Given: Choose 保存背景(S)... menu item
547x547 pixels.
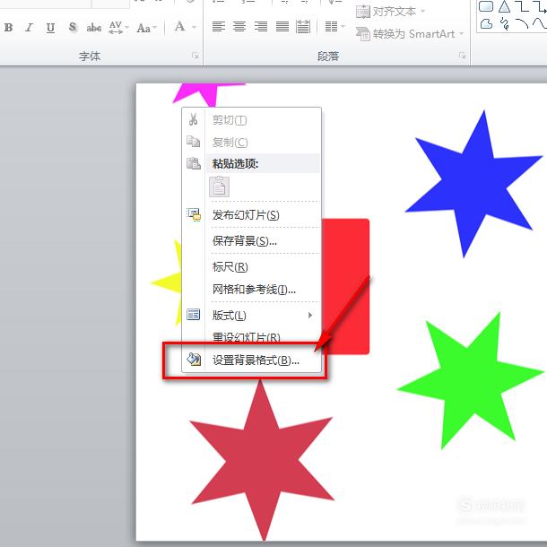Looking at the screenshot, I should point(251,240).
